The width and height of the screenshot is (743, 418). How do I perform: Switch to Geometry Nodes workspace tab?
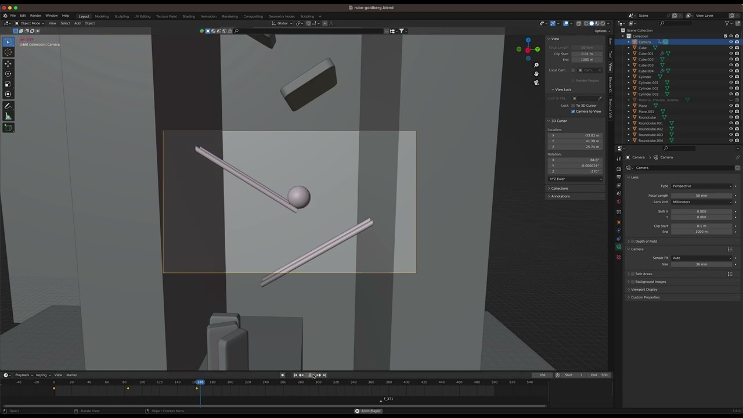coord(282,16)
